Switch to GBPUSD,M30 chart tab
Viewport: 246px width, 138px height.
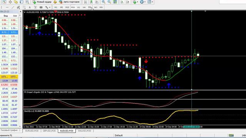[49, 131]
